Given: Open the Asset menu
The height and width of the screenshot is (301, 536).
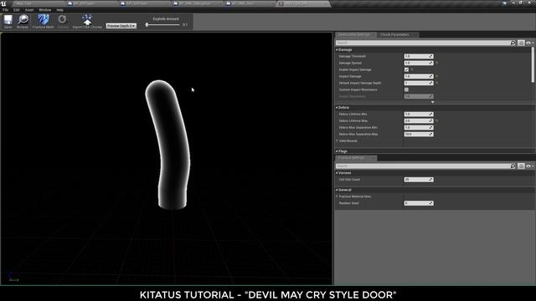Looking at the screenshot, I should pos(29,10).
